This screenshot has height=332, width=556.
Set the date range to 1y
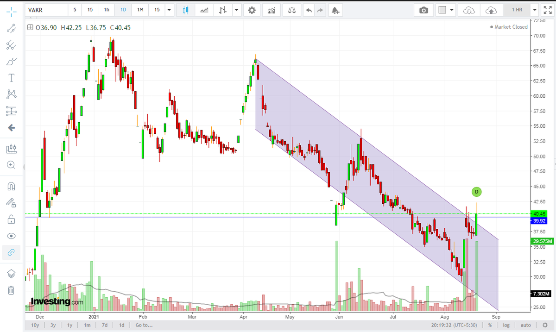pos(70,325)
